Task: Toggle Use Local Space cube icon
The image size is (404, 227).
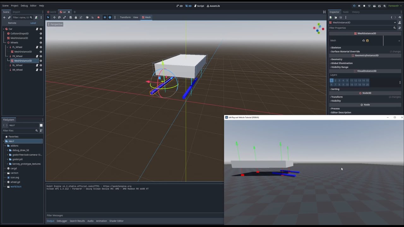Action: point(87,17)
